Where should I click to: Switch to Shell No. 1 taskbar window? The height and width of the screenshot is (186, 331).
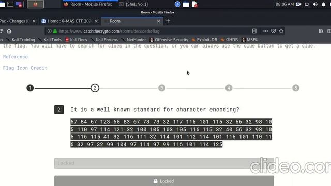133,4
